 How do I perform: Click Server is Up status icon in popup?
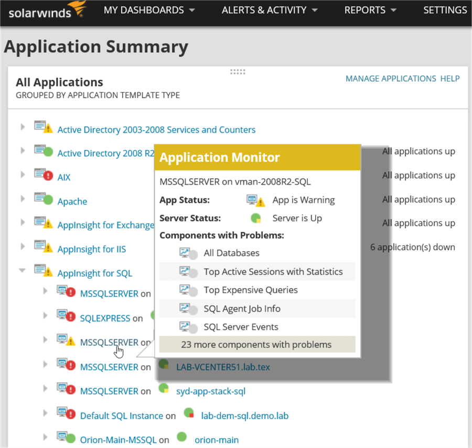[256, 218]
